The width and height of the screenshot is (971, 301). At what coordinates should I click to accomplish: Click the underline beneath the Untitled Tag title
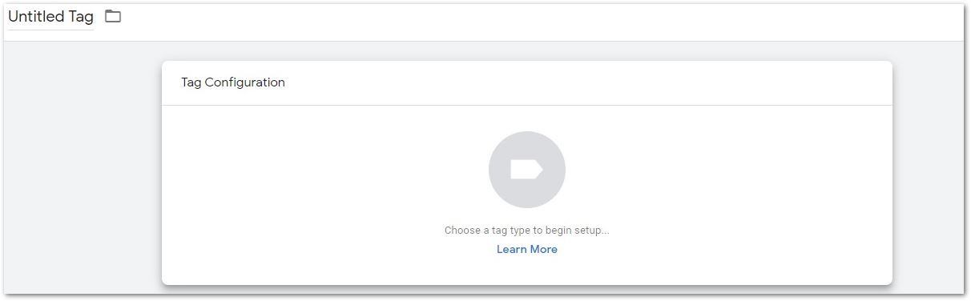click(50, 30)
